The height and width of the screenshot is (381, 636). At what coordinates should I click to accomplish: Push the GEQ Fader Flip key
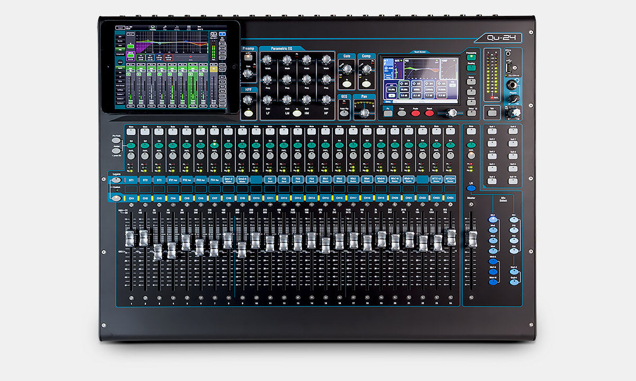[x=344, y=113]
